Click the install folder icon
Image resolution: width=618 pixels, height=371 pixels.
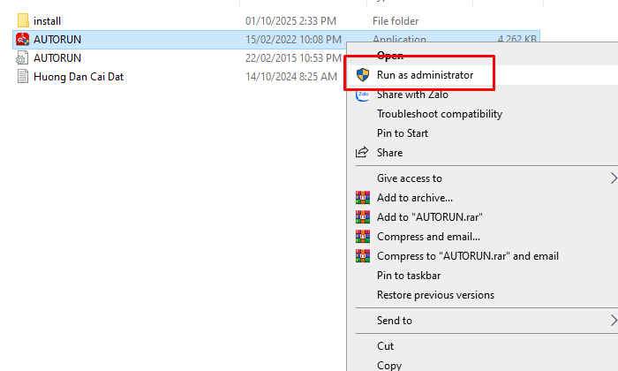click(x=23, y=20)
